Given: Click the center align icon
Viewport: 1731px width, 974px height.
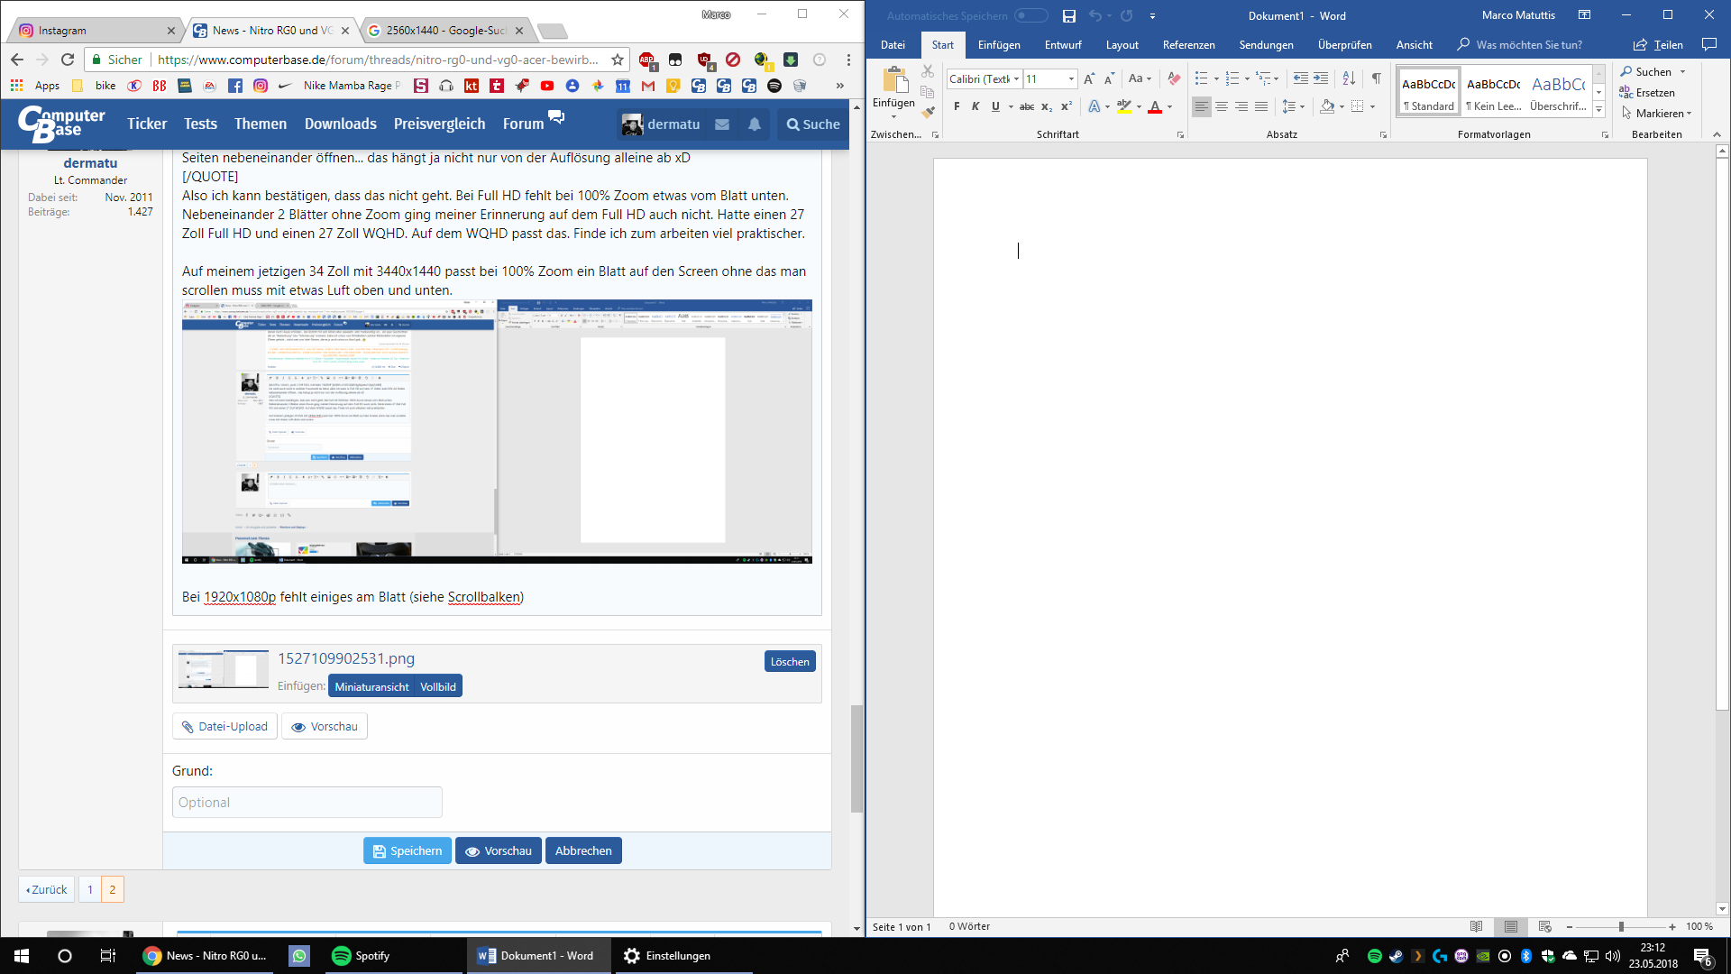Looking at the screenshot, I should (x=1222, y=106).
